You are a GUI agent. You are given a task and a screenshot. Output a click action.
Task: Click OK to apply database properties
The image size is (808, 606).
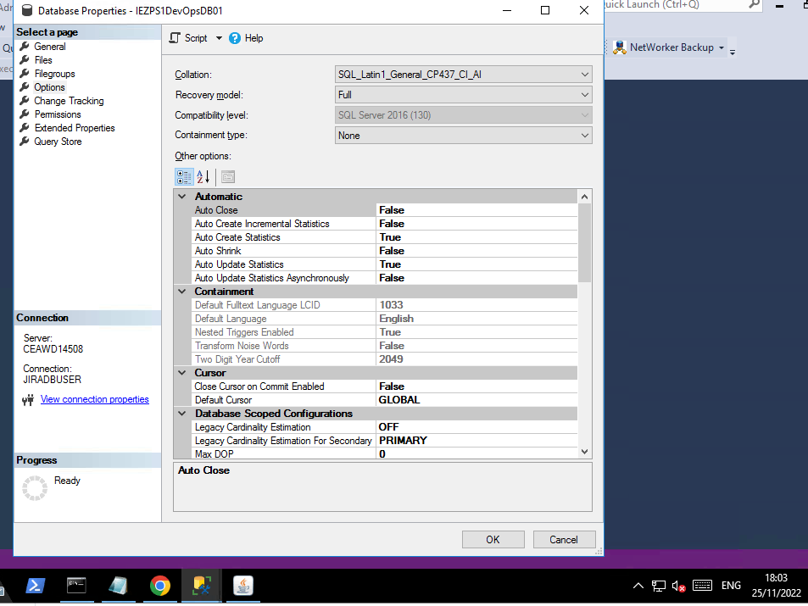[493, 539]
